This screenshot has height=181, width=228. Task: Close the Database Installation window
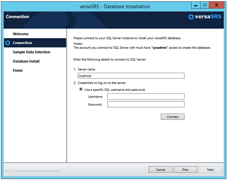point(217,5)
